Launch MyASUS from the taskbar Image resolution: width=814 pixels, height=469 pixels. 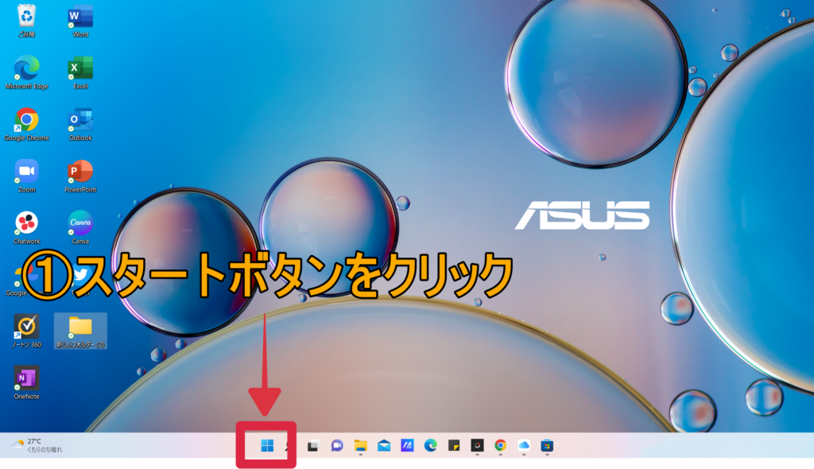(407, 446)
